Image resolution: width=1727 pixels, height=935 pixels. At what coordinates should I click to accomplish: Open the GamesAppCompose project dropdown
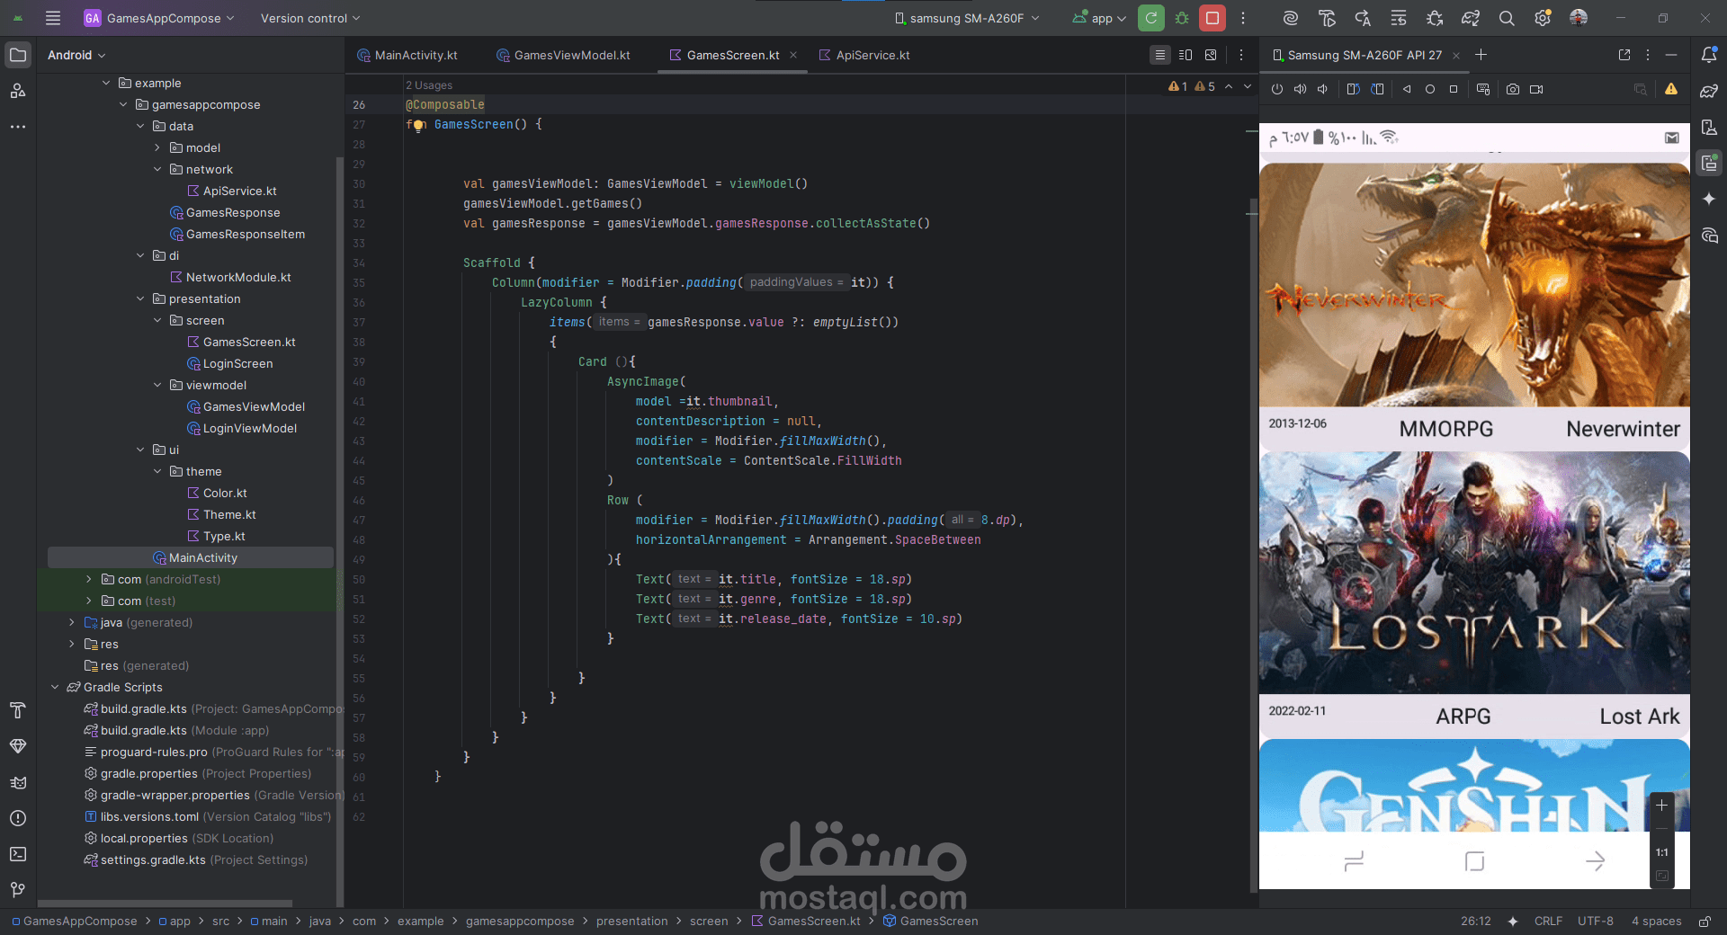click(x=159, y=18)
